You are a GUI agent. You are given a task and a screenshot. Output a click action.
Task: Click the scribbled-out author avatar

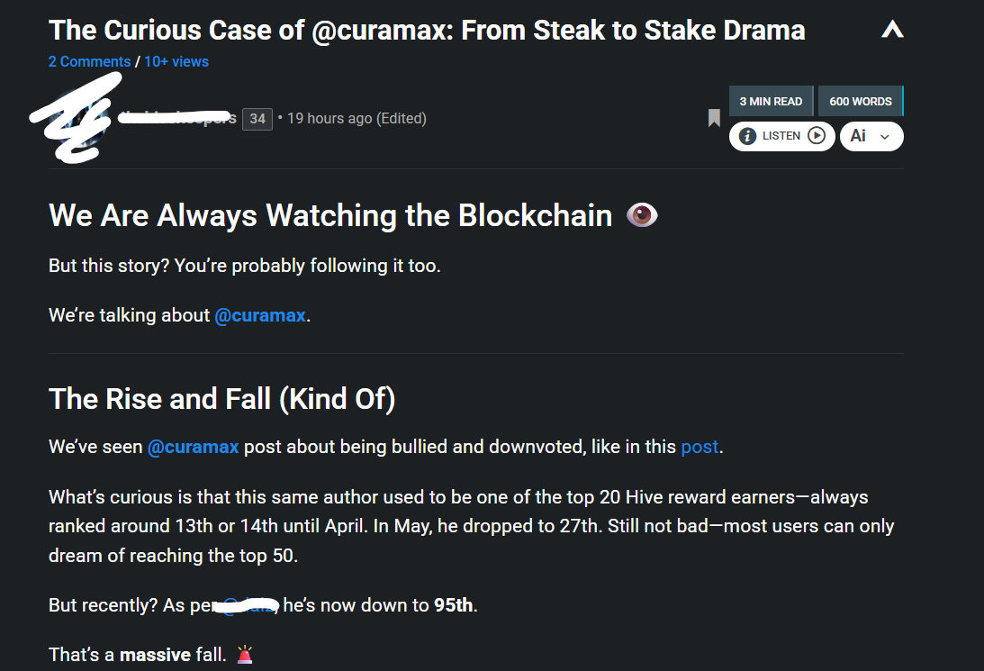pyautogui.click(x=76, y=117)
